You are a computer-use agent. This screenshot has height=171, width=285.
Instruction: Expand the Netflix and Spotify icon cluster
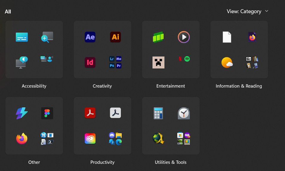[x=184, y=59]
